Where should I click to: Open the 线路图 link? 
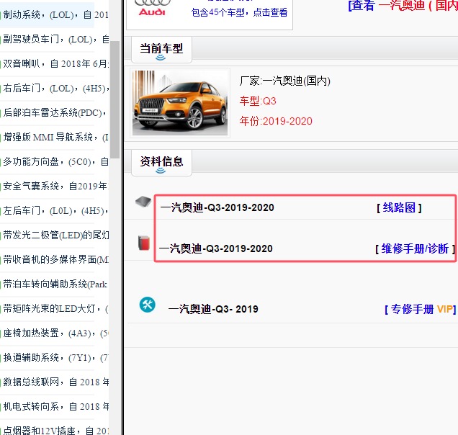point(399,207)
